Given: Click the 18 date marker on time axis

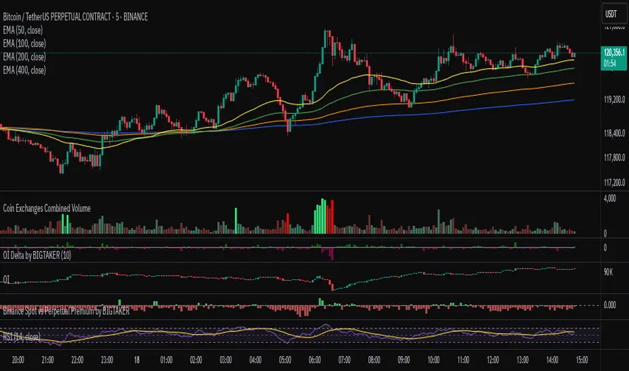Looking at the screenshot, I should click(137, 360).
